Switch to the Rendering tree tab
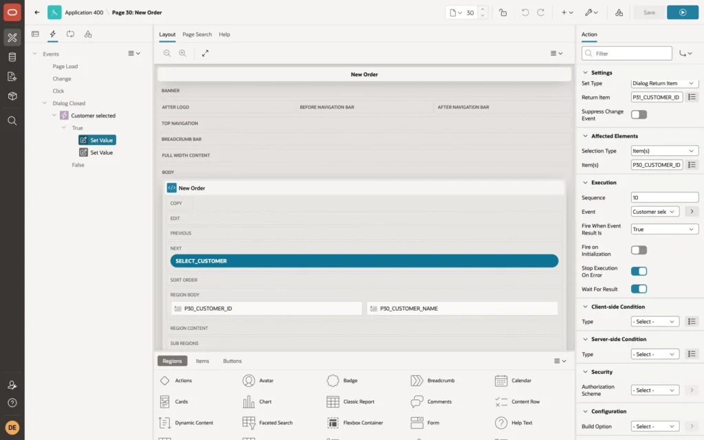 coord(35,34)
